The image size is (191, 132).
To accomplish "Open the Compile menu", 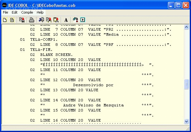I will (x=27, y=12).
